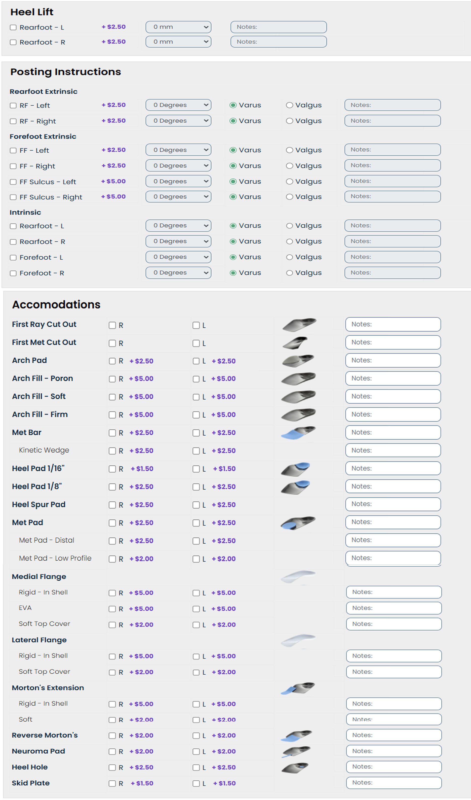Enable the Rearfoot - L heel lift checkbox
Image resolution: width=471 pixels, height=800 pixels.
tap(13, 27)
